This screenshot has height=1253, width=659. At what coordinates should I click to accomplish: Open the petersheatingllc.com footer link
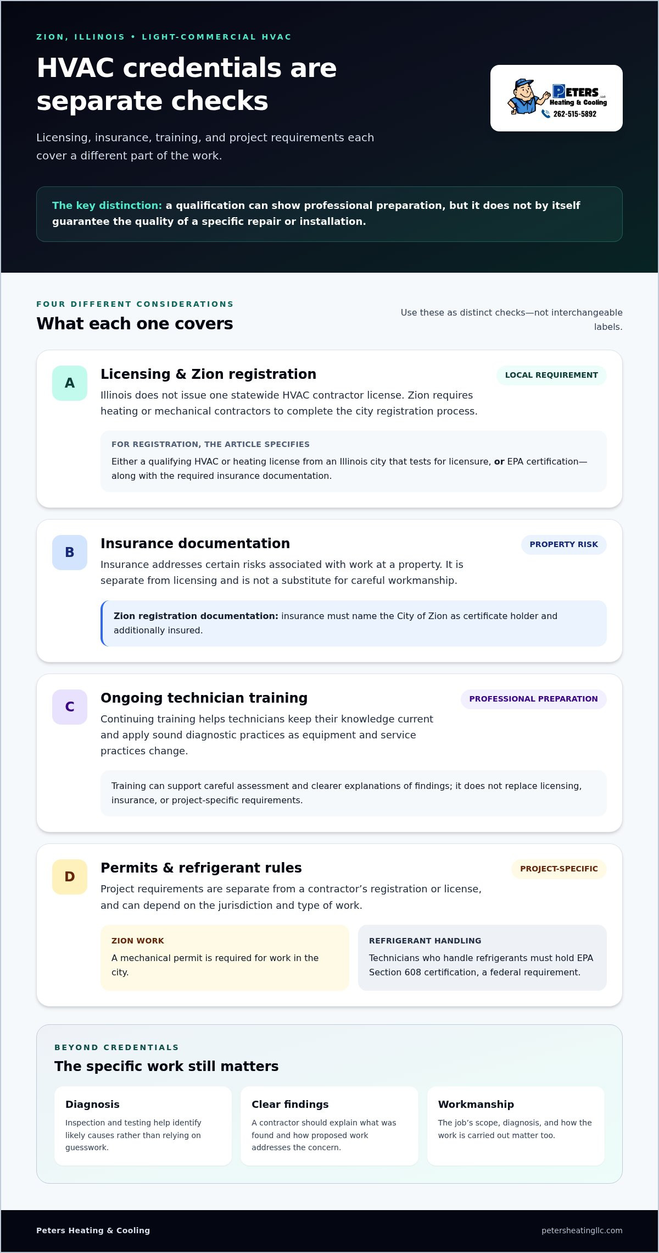click(582, 1230)
